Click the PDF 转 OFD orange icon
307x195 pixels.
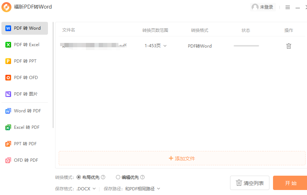(8, 78)
